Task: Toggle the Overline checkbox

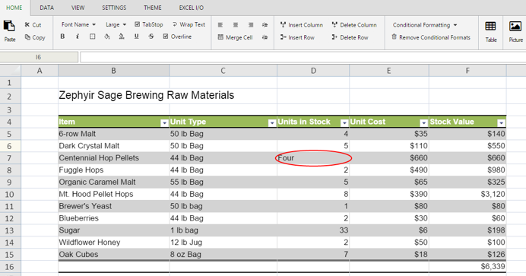Action: click(x=166, y=36)
